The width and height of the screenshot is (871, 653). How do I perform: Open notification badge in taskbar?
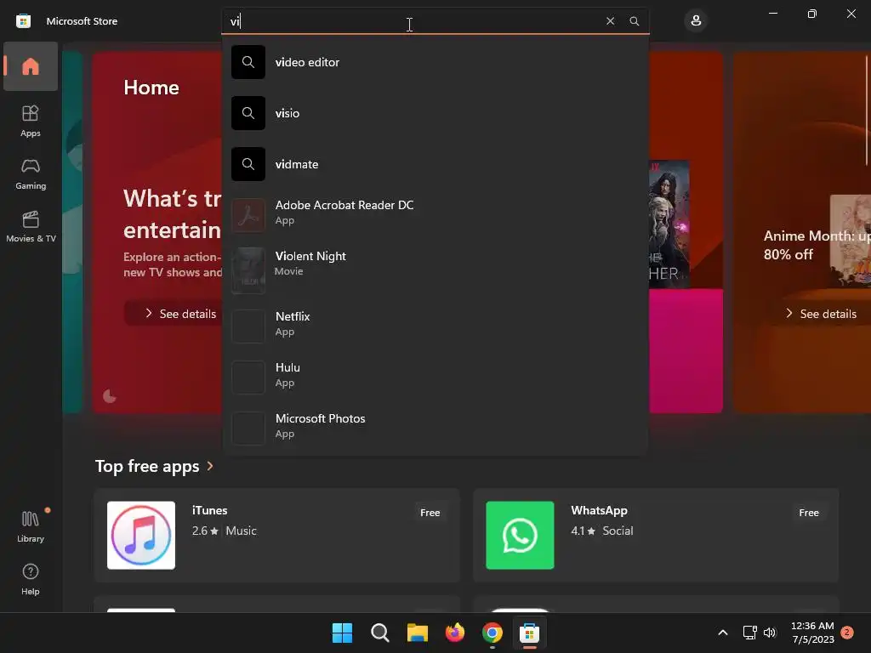point(847,632)
